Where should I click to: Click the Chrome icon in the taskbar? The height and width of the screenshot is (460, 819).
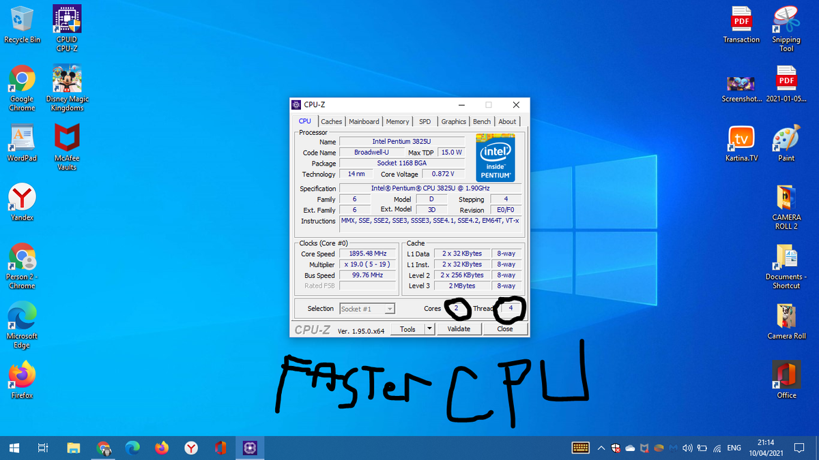104,448
